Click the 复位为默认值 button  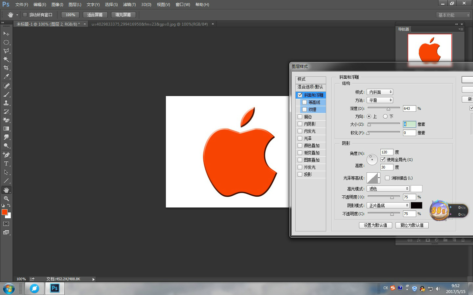(x=412, y=225)
